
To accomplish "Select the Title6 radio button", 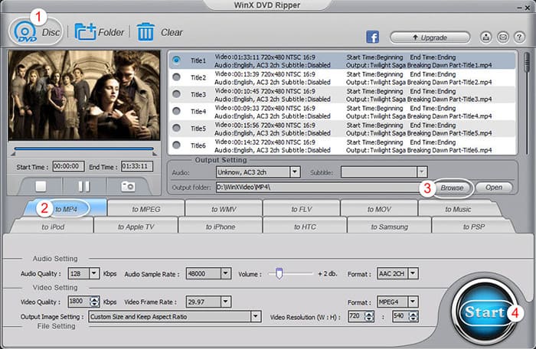I will click(x=176, y=145).
